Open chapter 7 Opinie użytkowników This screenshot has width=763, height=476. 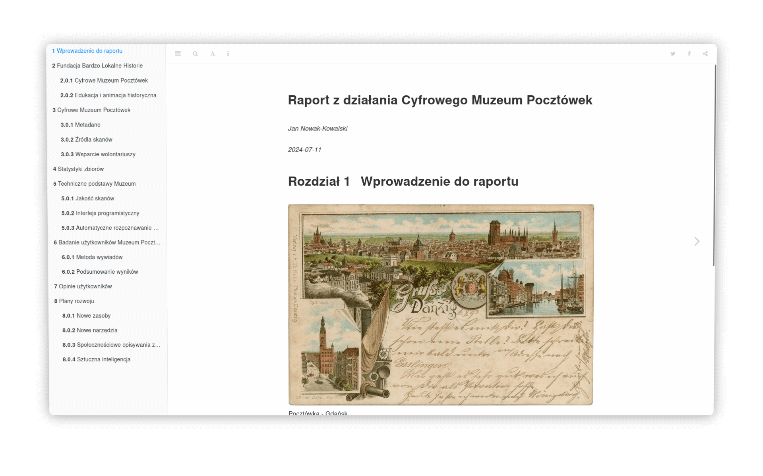pos(83,286)
